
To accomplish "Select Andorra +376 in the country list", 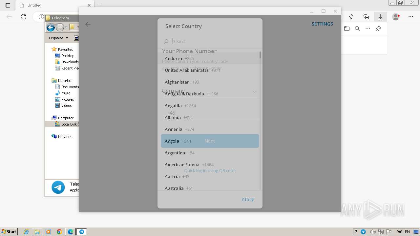I will (x=210, y=58).
